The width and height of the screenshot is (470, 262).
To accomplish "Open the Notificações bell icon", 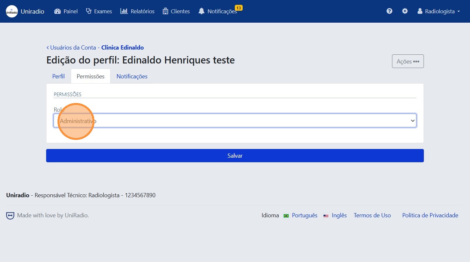I will (x=202, y=11).
